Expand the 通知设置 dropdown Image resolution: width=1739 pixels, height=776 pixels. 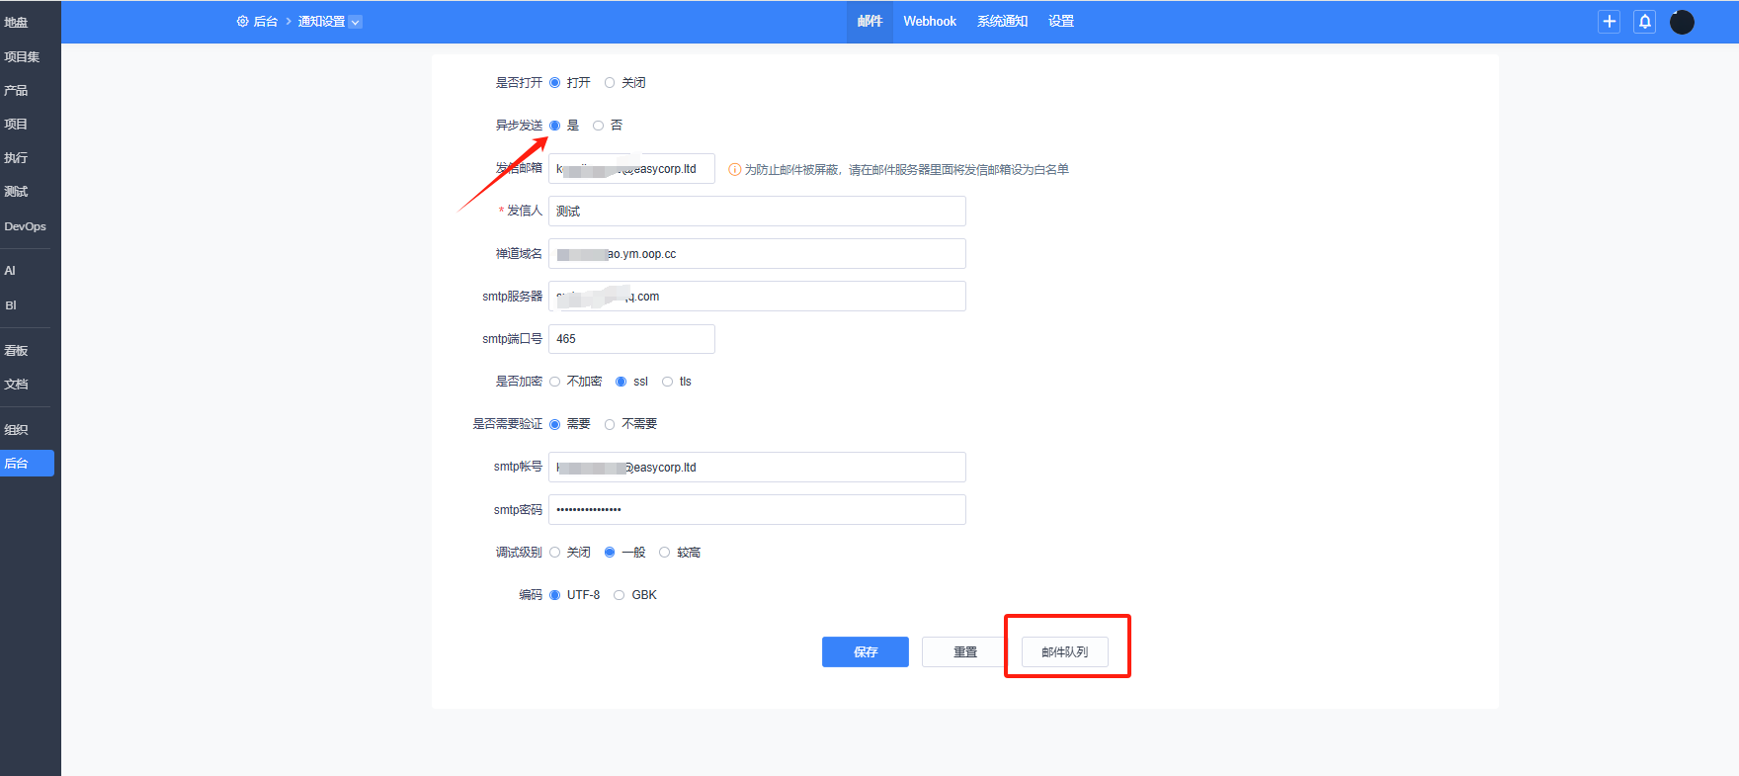356,22
